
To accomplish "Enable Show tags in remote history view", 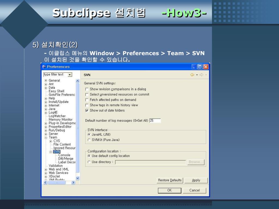I will (x=87, y=105).
